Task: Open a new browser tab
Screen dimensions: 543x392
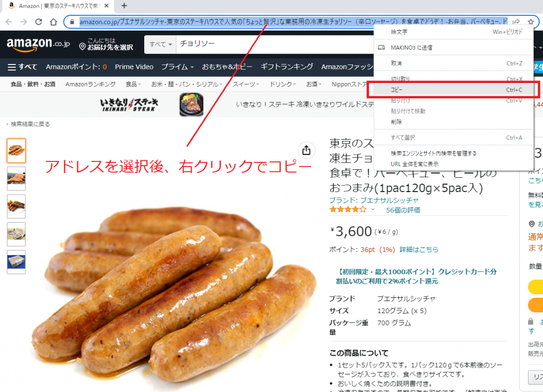Action: tap(124, 5)
